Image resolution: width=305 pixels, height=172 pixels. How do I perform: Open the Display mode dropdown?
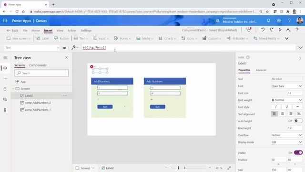[x=286, y=142]
